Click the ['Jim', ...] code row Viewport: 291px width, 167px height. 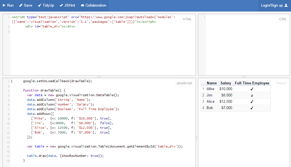(x=72, y=123)
